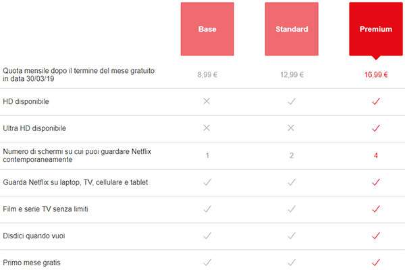Viewport: 405px width, 270px height.
Task: Select the Base plan tile
Action: [207, 29]
